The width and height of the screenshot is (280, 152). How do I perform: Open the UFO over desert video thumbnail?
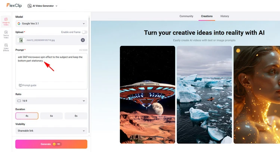(147, 95)
